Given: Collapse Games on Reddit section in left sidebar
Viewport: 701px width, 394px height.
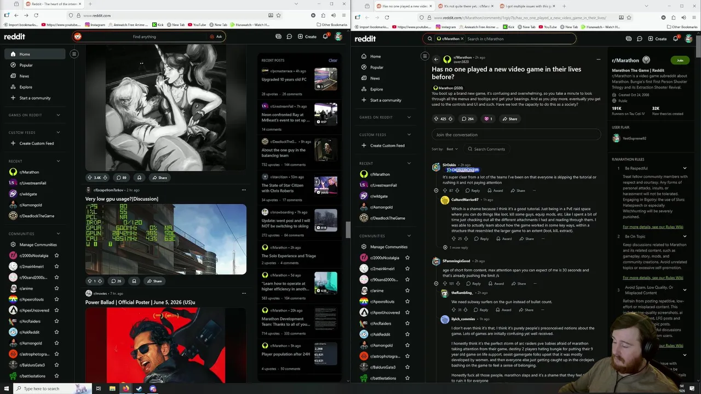Looking at the screenshot, I should tap(58, 115).
